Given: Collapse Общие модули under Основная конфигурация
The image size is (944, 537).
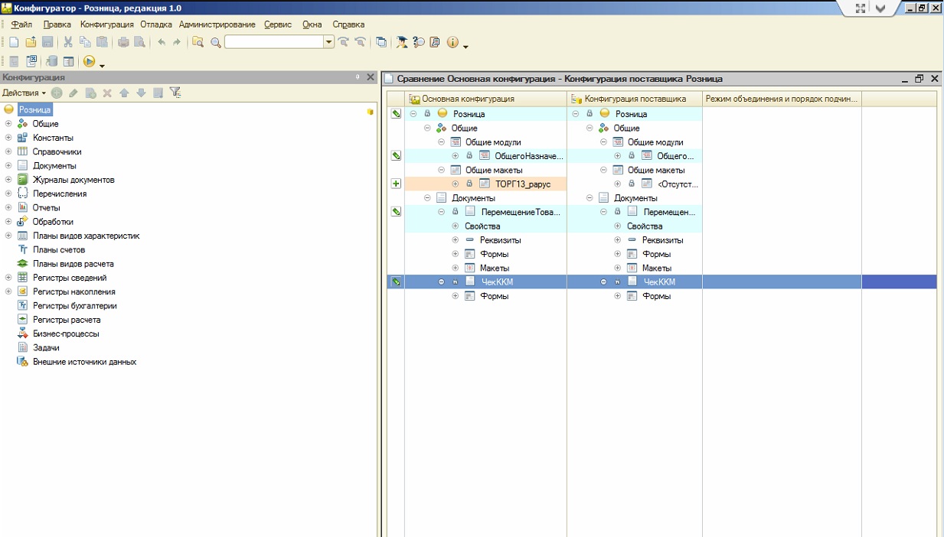Looking at the screenshot, I should [441, 142].
